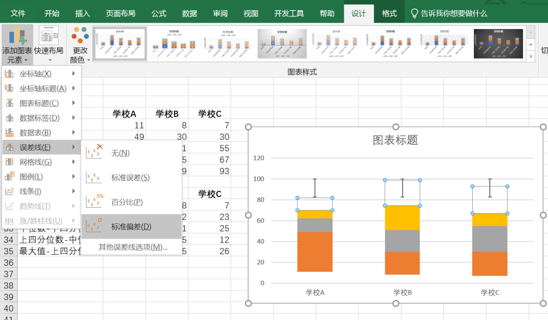Click the data table icon beside 数据表(B)
The image size is (548, 320).
coord(9,132)
